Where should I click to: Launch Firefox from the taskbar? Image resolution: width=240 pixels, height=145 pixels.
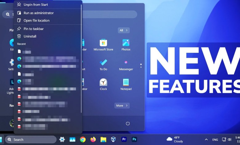click(x=93, y=139)
